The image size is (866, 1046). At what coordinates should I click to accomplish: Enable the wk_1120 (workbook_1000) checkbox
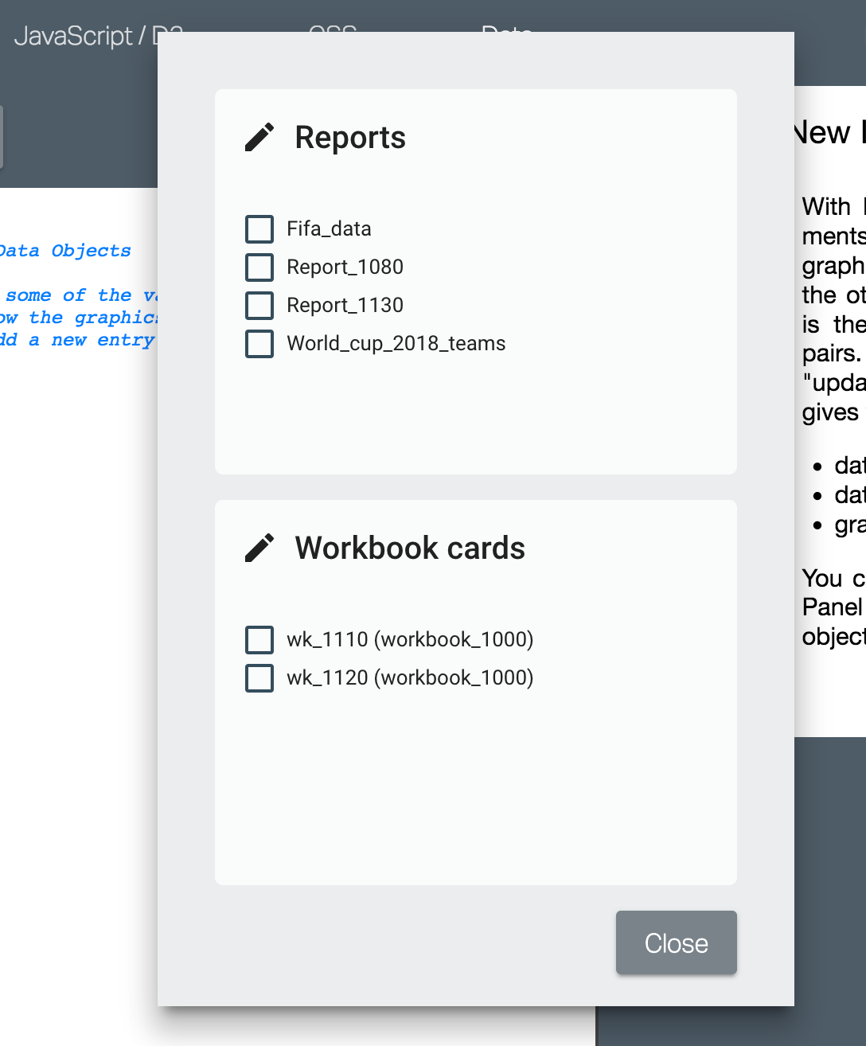(259, 677)
